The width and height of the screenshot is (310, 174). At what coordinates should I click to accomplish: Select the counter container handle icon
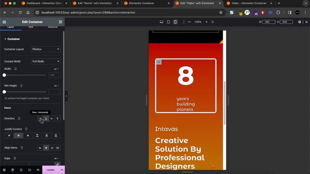[159, 62]
